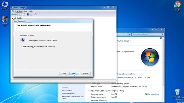Launch Google Chrome desktop shortcut
184x103 pixels.
tap(177, 6)
